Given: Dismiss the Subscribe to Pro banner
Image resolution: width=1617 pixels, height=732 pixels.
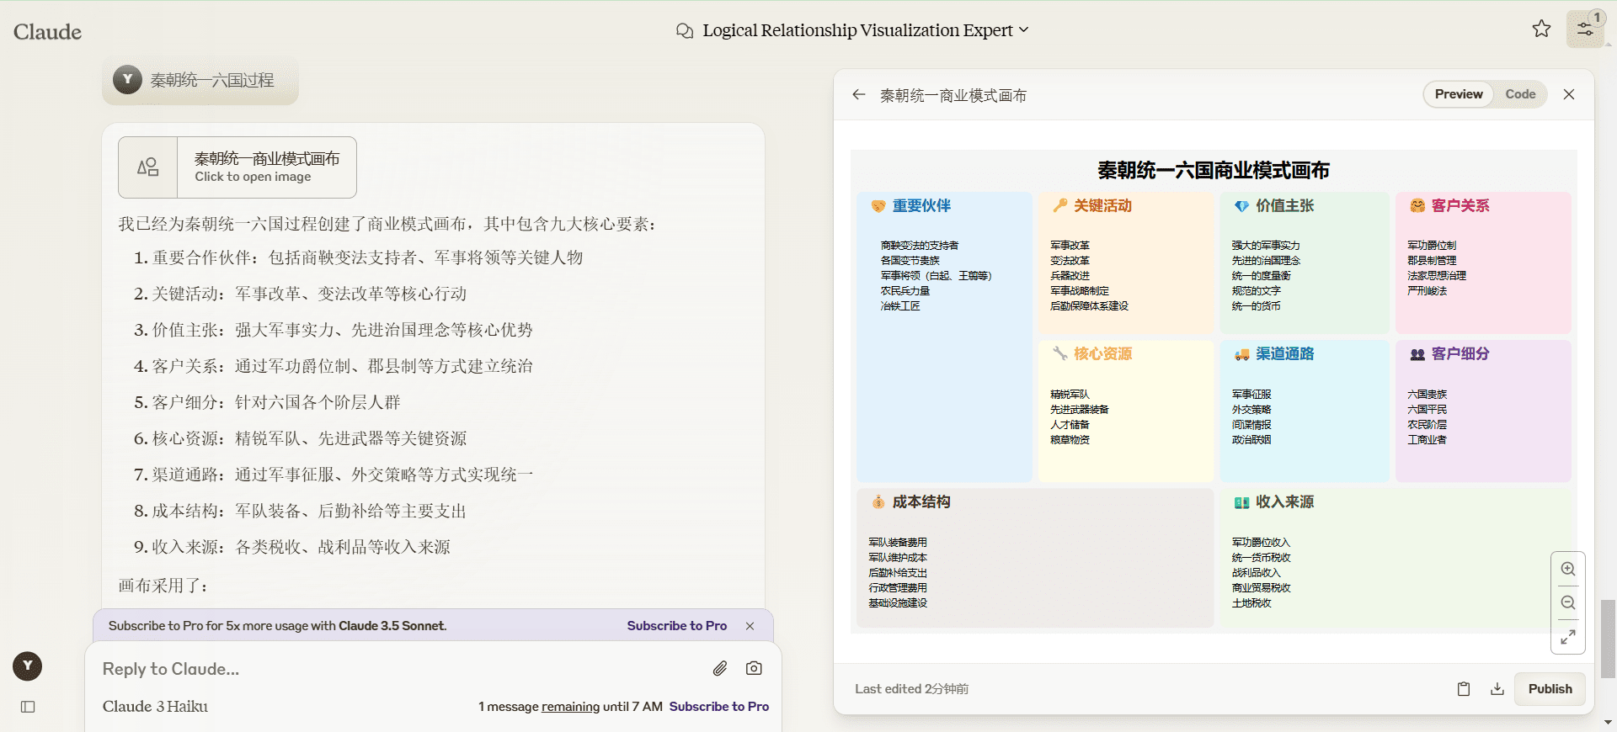Looking at the screenshot, I should coord(750,626).
